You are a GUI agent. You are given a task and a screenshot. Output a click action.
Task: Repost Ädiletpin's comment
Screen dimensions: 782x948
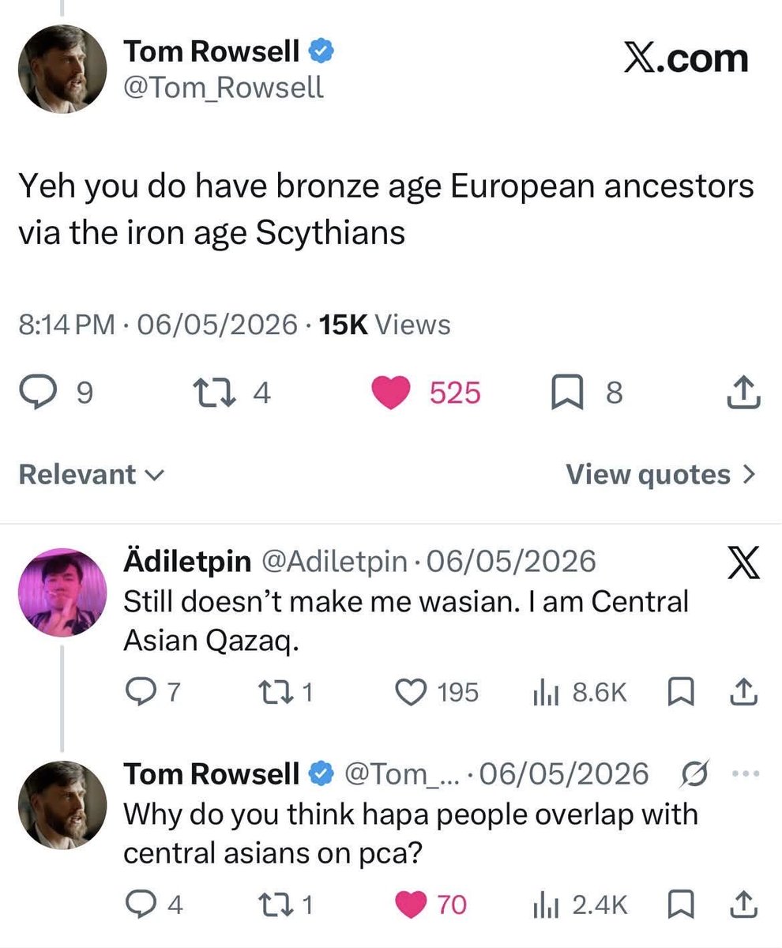click(273, 692)
